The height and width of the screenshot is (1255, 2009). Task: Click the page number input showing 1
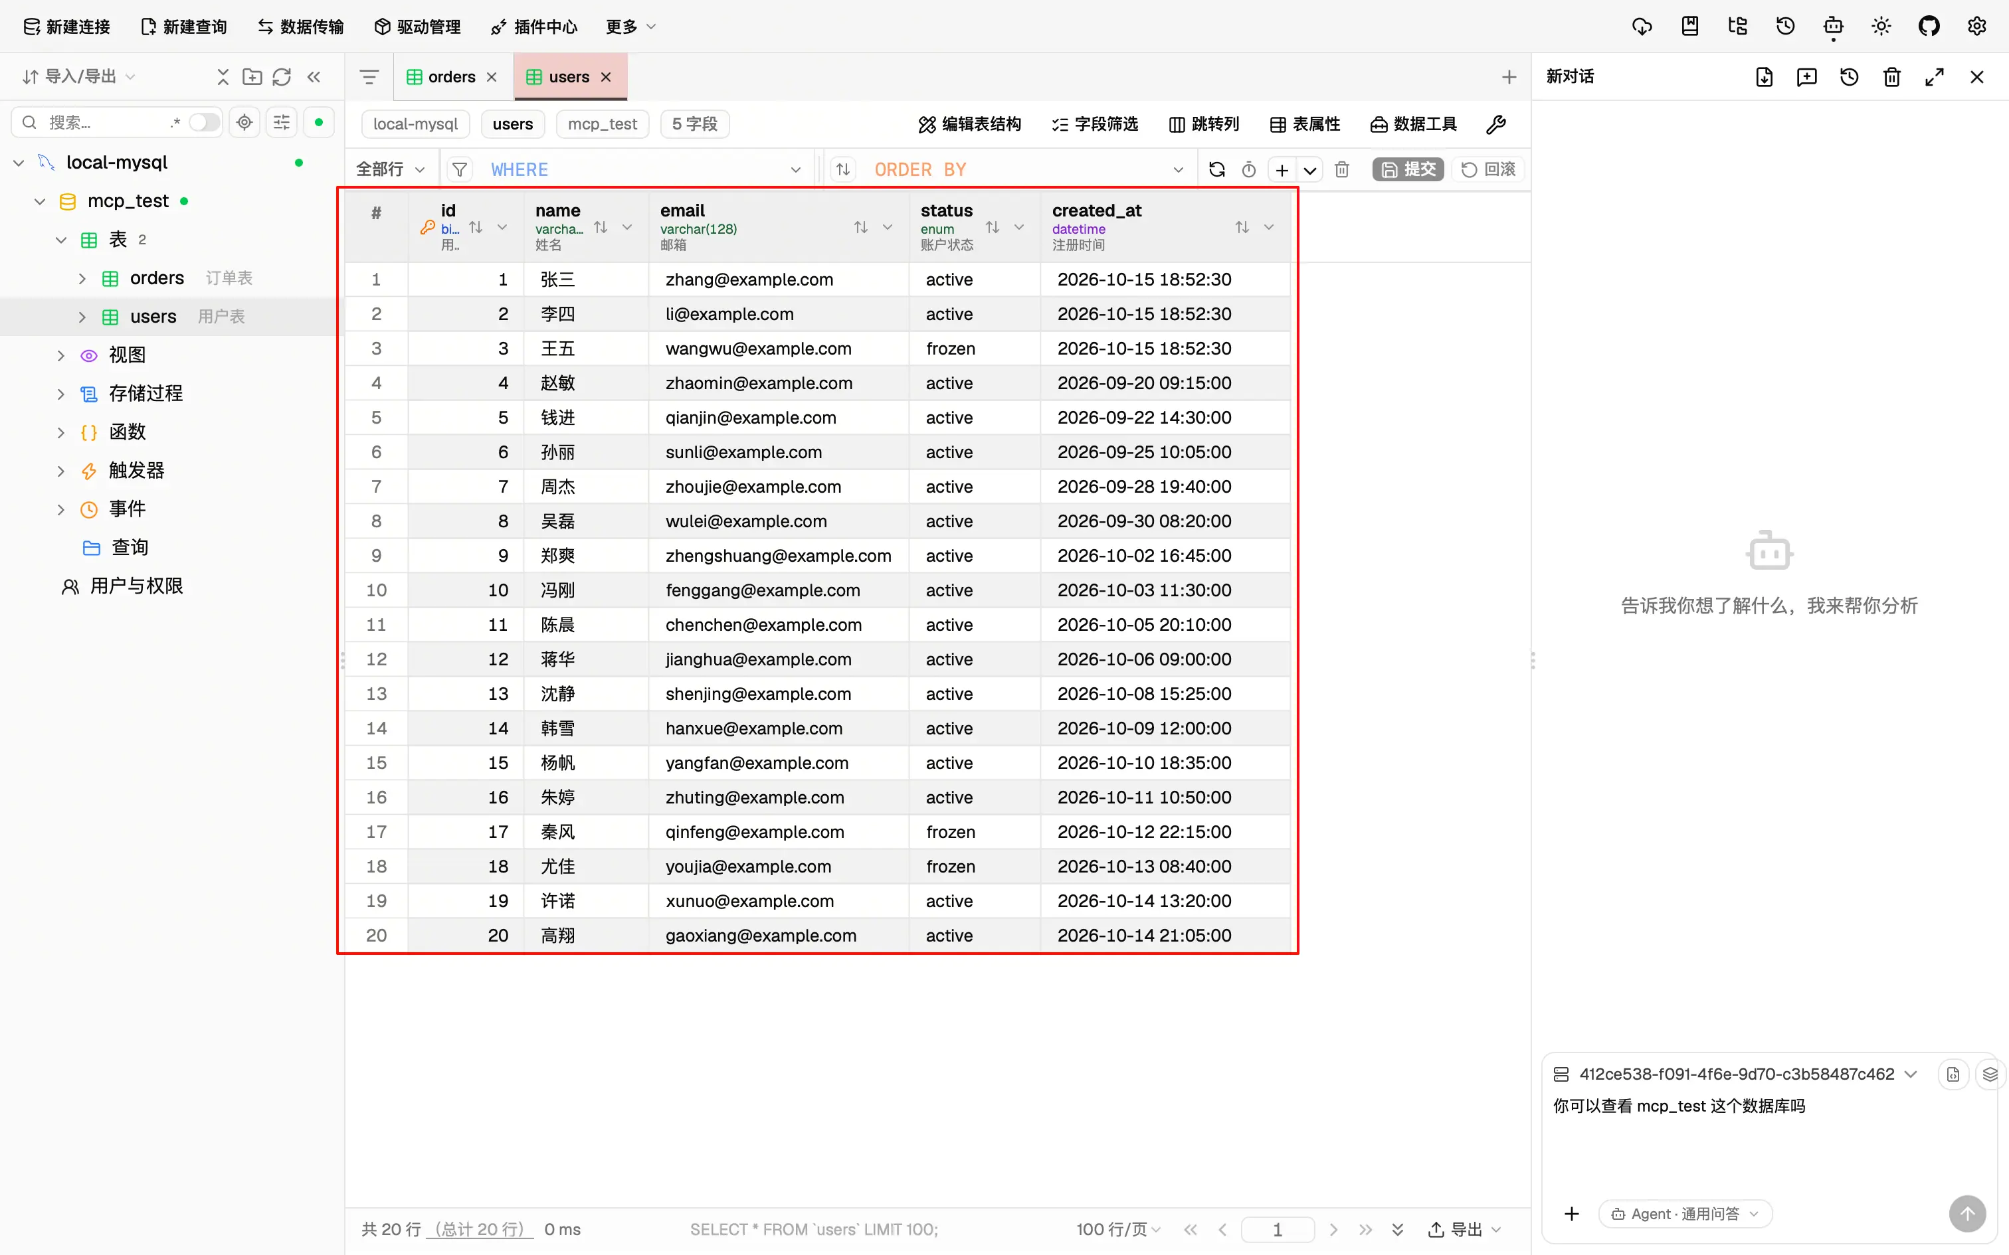coord(1277,1229)
